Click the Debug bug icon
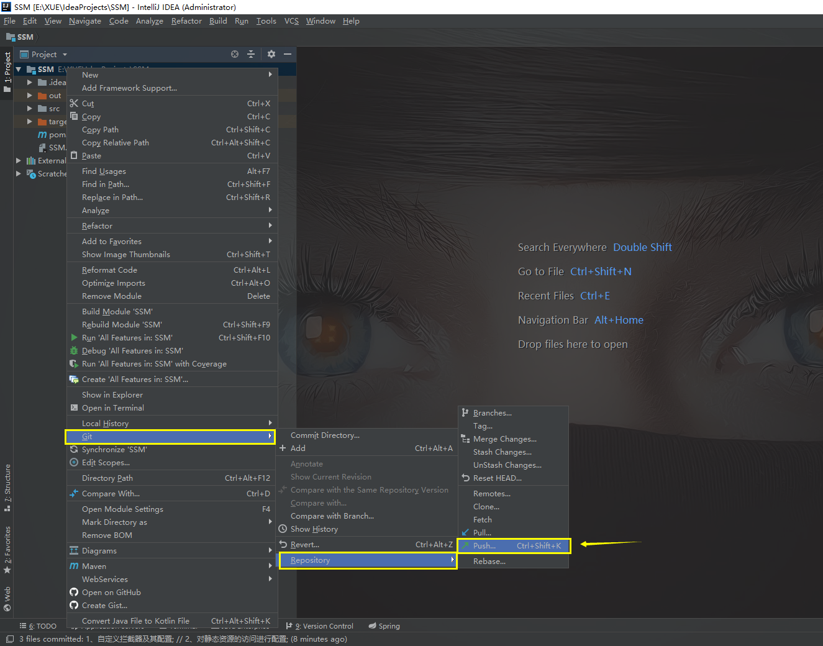Screen dimensions: 823x646 74,350
